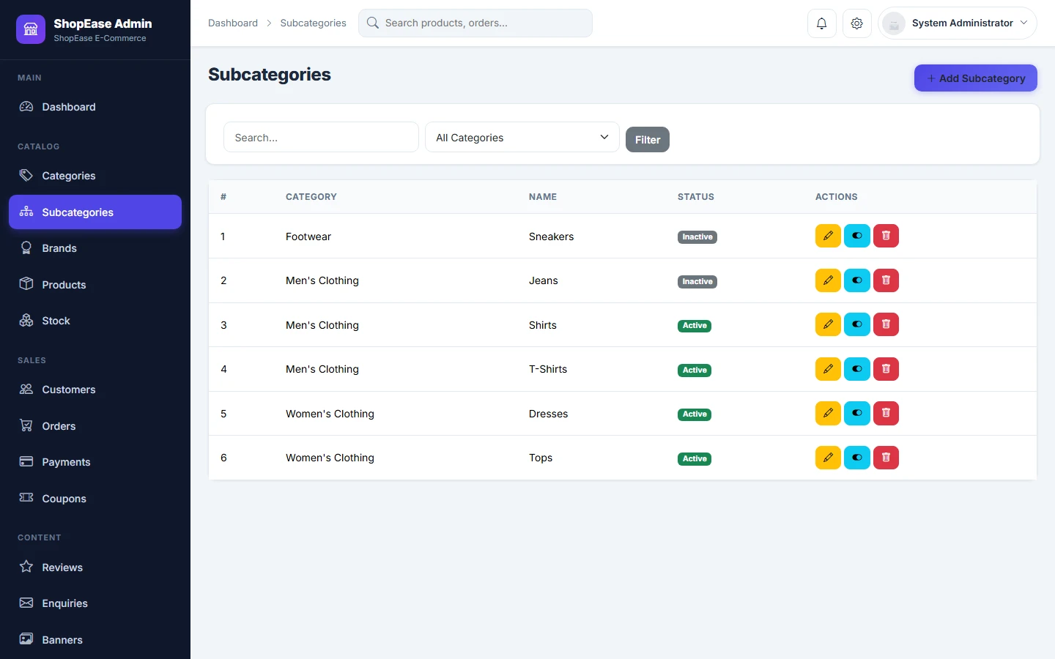Click the Add Subcategory button
The height and width of the screenshot is (659, 1055).
pyautogui.click(x=975, y=78)
